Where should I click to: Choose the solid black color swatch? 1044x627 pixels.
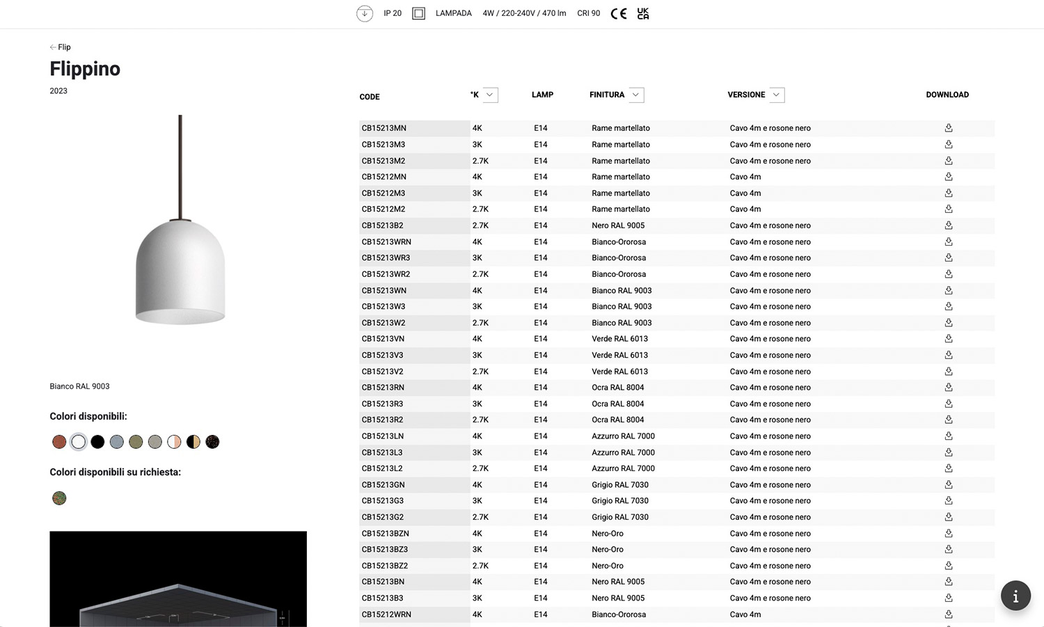coord(97,442)
